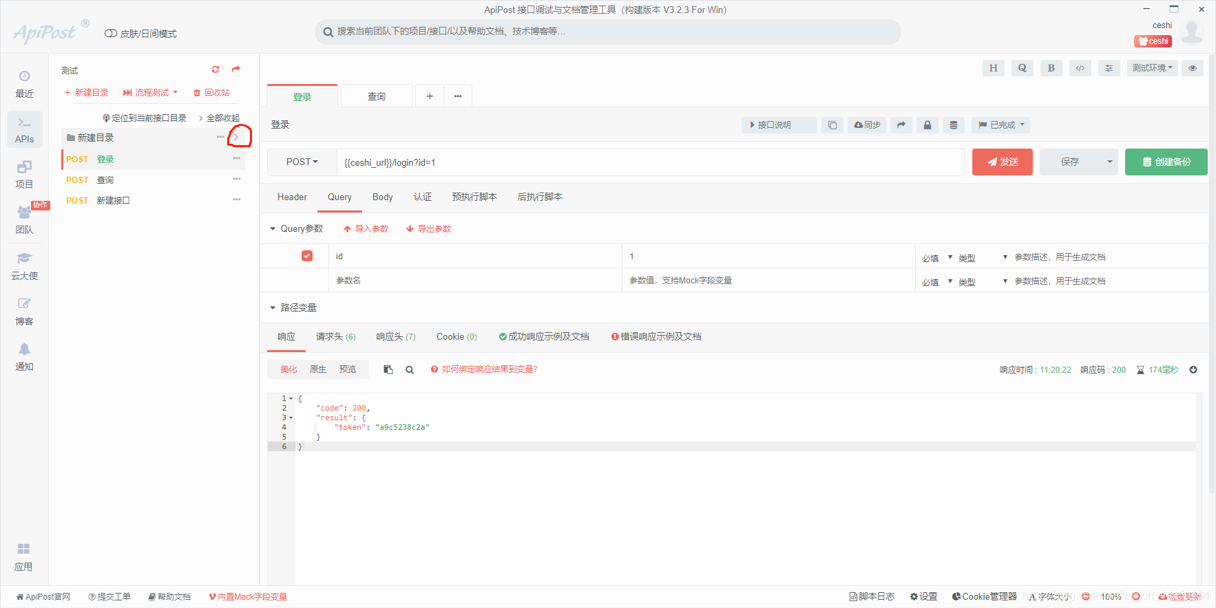This screenshot has height=608, width=1216.
Task: Open the 博客 blog sidebar icon
Action: pos(24,312)
